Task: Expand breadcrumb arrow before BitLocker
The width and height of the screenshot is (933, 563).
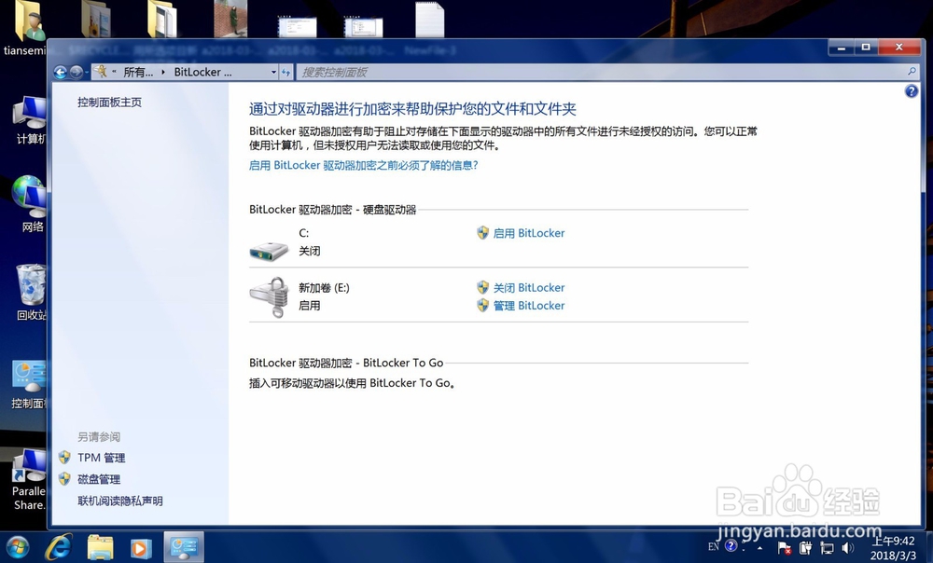Action: click(163, 72)
